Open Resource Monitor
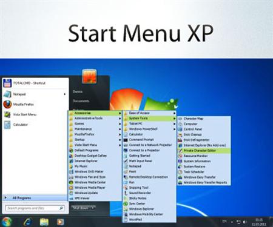The width and height of the screenshot is (273, 227). 204,156
